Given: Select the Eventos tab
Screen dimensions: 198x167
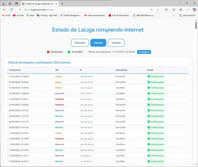Looking at the screenshot, I should point(98,43).
